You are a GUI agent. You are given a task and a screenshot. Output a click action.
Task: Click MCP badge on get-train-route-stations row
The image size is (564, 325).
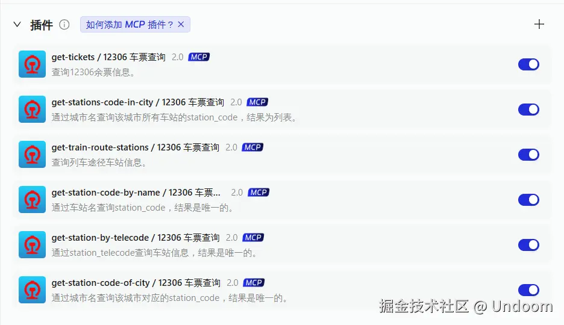(252, 147)
